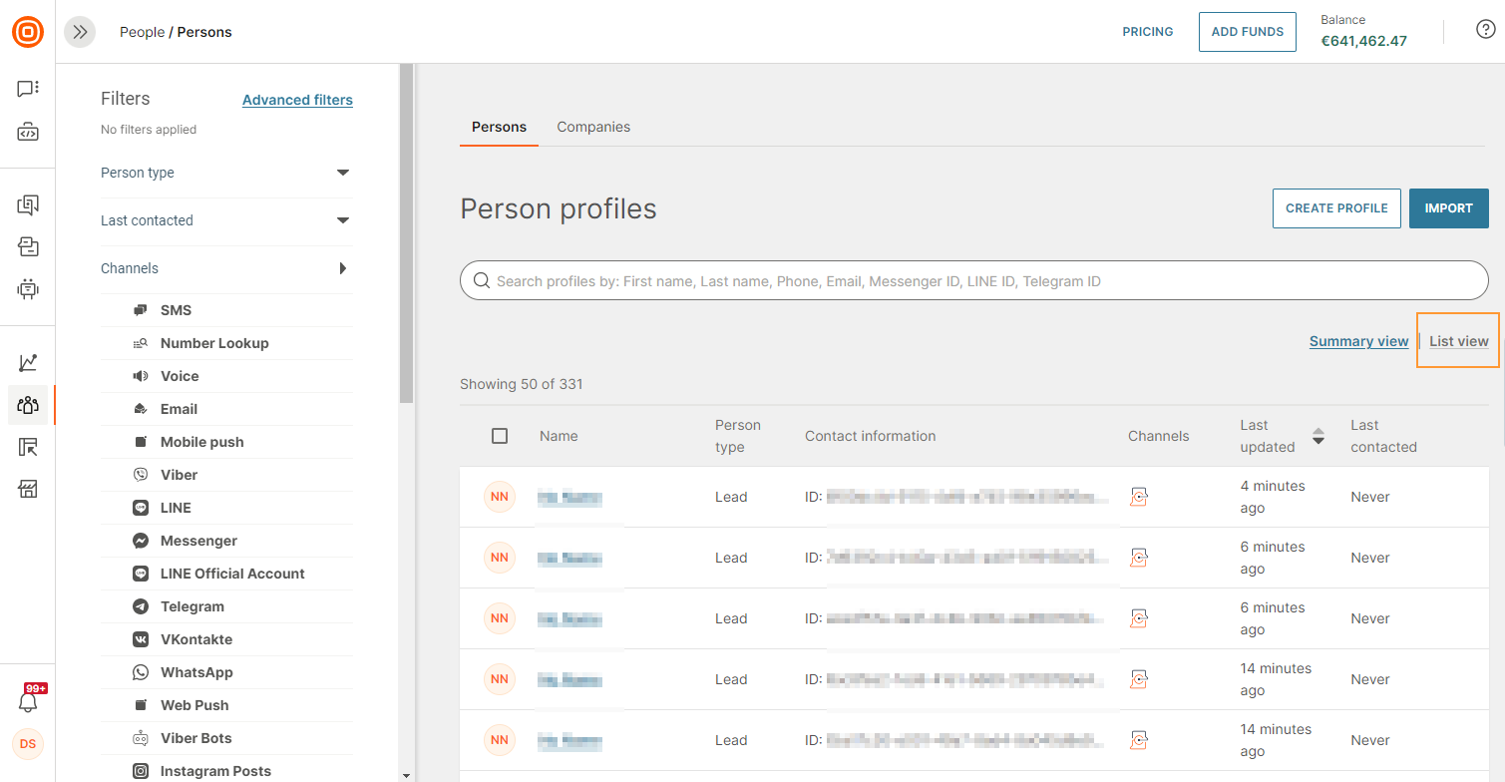Select the WhatsApp channel filter
Screen dimensions: 1505x782
point(196,672)
